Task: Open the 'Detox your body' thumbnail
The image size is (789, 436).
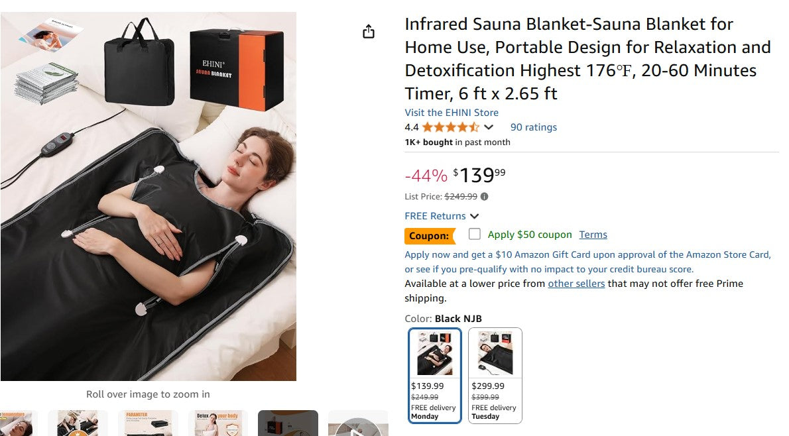Action: point(217,423)
